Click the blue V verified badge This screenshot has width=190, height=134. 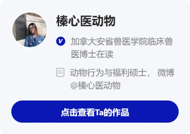(60, 41)
